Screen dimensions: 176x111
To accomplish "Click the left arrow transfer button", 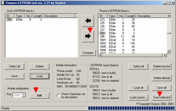I will point(88,21).
